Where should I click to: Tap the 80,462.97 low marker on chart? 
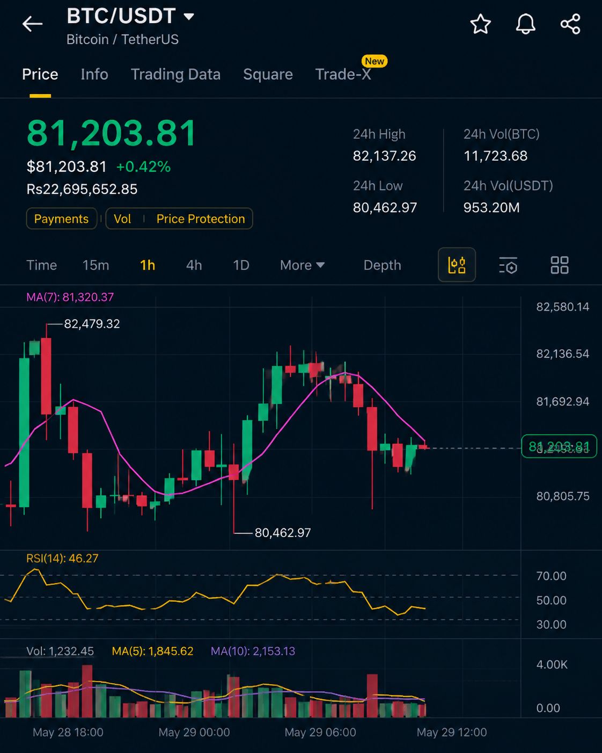[283, 533]
